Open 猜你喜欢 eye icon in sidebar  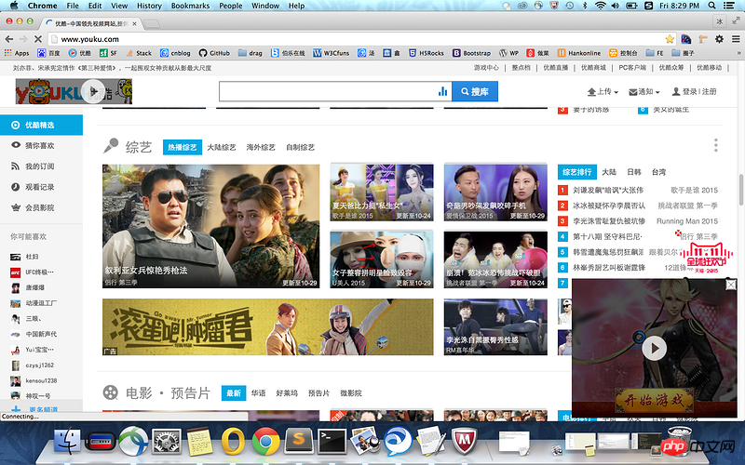(39, 145)
